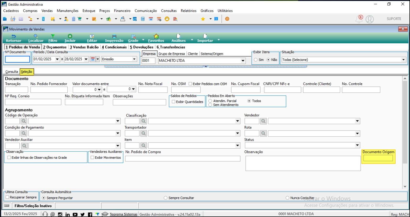
Task: Click the Facebook icon in status bar
Action: click(90, 214)
